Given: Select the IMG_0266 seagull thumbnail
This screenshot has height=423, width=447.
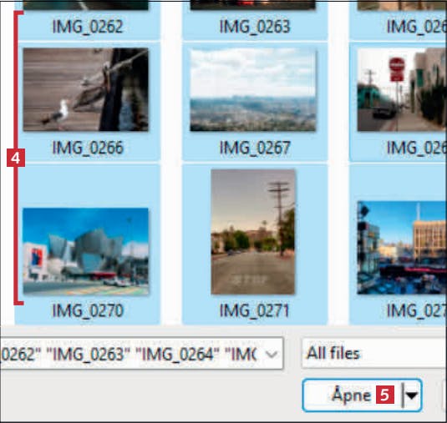Looking at the screenshot, I should [x=85, y=89].
